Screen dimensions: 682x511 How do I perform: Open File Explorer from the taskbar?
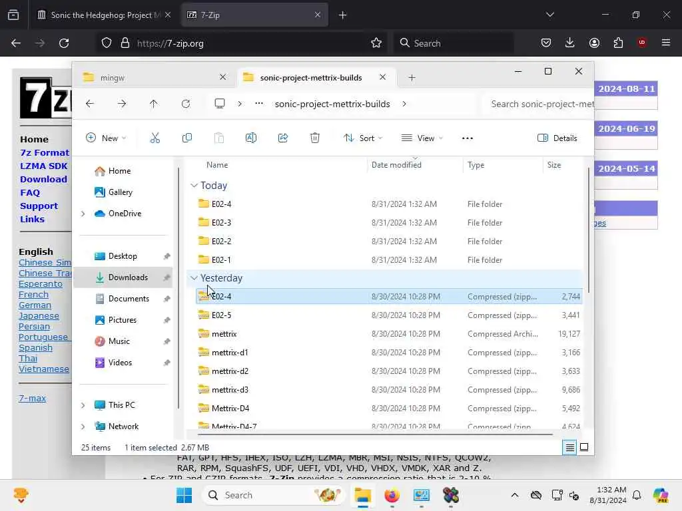tap(362, 495)
